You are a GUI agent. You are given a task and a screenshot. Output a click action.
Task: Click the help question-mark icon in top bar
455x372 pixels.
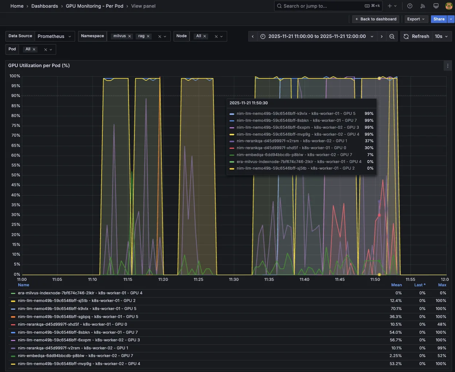tap(409, 6)
